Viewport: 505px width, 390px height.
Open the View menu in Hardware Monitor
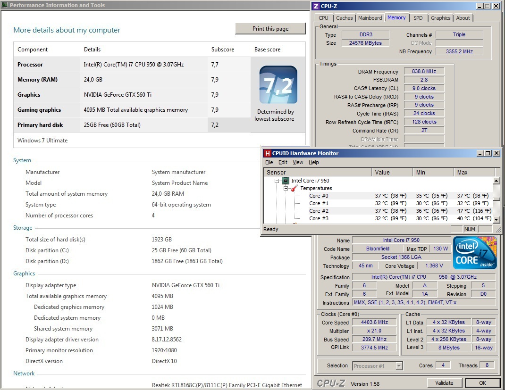point(298,163)
